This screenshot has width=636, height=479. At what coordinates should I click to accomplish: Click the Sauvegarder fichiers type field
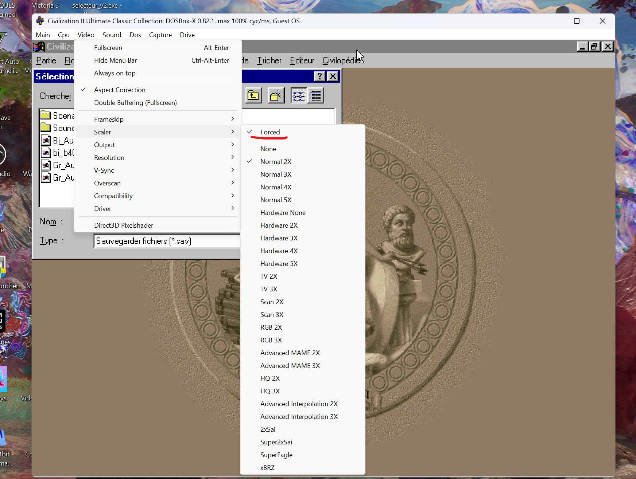click(167, 241)
